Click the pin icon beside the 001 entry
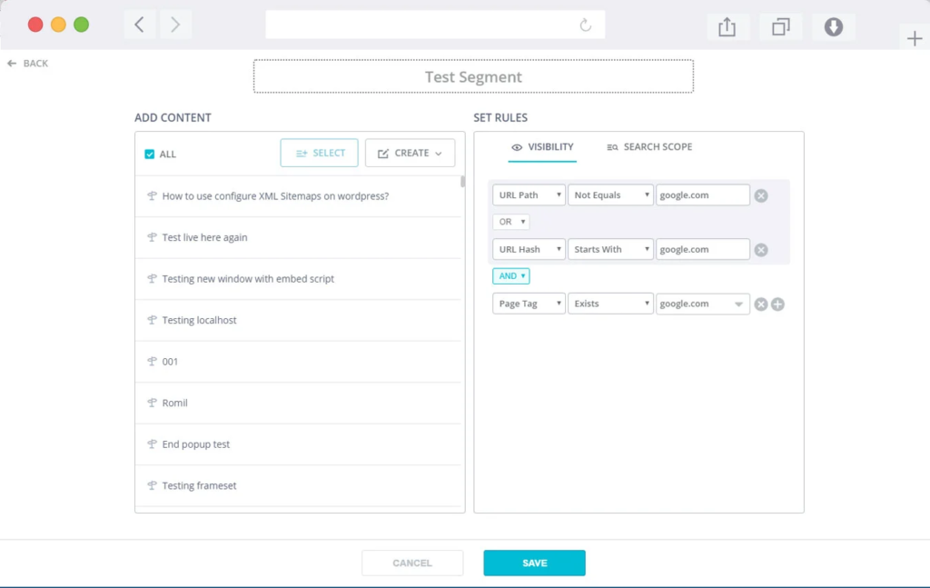 [151, 362]
